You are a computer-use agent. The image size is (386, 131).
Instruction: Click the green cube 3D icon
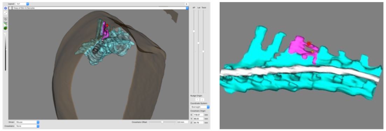[x=5, y=28]
